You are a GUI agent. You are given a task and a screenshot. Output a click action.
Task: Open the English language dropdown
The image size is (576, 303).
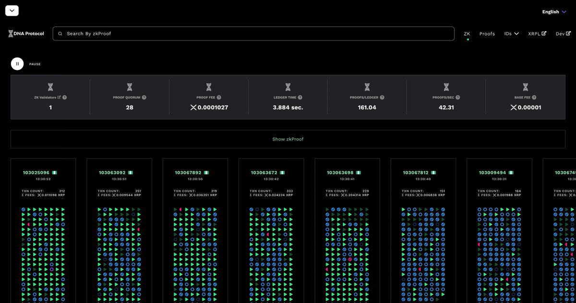click(x=554, y=11)
